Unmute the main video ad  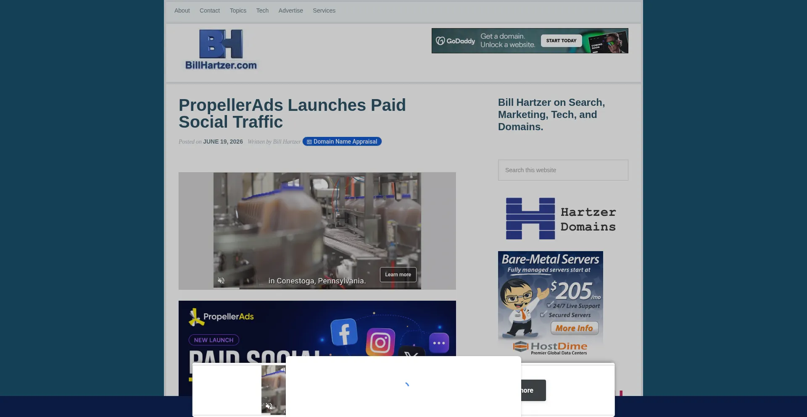point(221,281)
